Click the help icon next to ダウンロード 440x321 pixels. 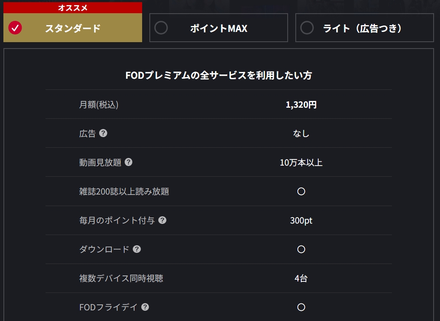click(137, 249)
